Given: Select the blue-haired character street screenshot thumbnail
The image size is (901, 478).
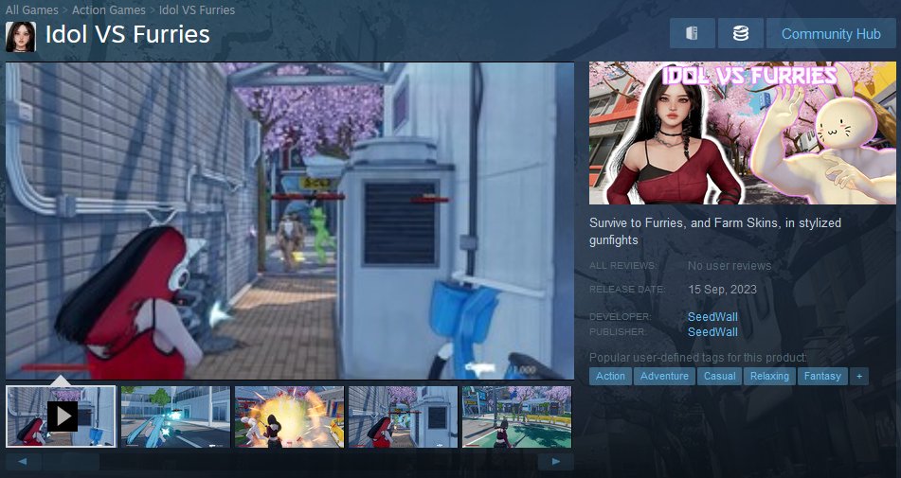Looking at the screenshot, I should (x=175, y=416).
